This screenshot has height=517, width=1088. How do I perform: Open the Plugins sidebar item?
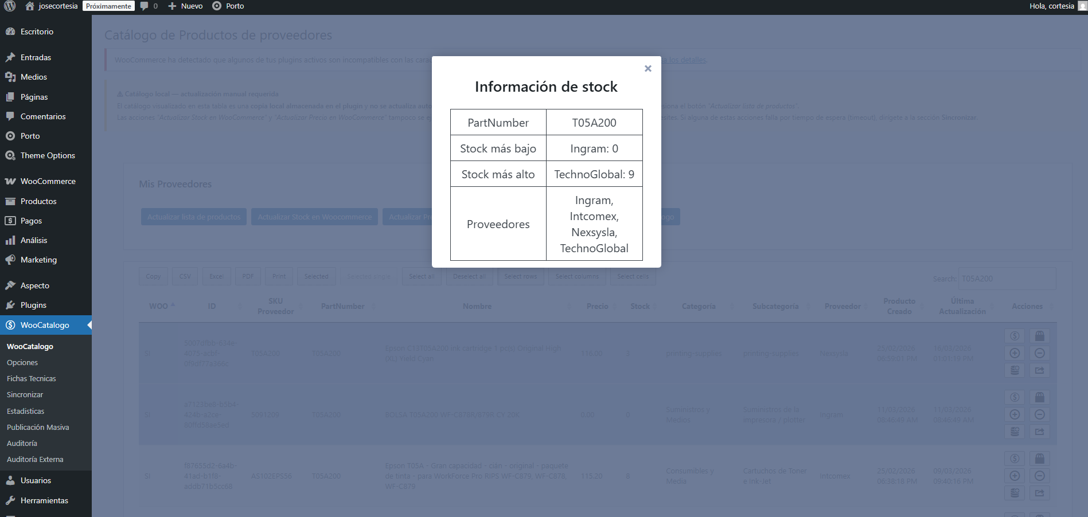(33, 305)
